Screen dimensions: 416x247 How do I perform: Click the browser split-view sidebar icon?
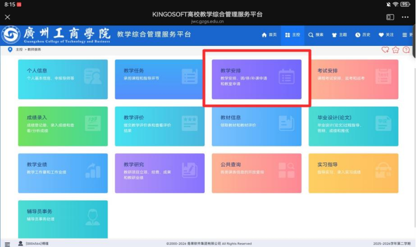click(x=390, y=17)
